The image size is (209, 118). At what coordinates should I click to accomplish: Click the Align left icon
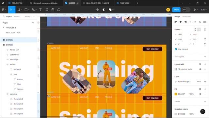click(x=176, y=22)
